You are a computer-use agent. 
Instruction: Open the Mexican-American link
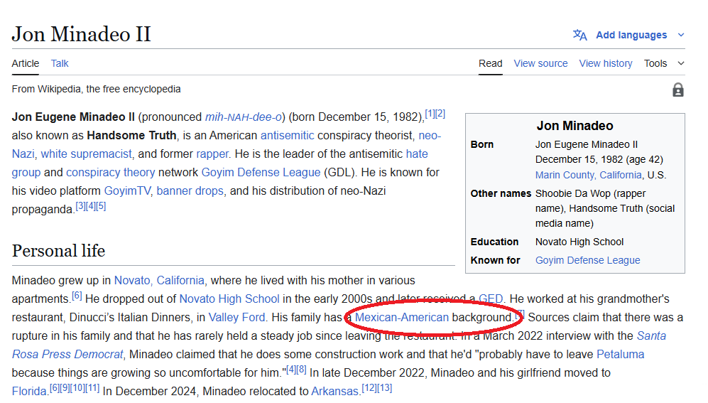click(x=402, y=318)
